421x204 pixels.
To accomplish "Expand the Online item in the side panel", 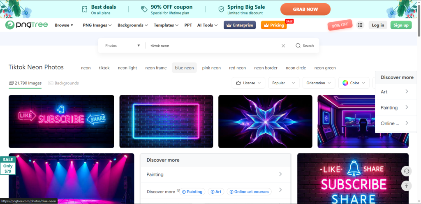I will pos(396,123).
